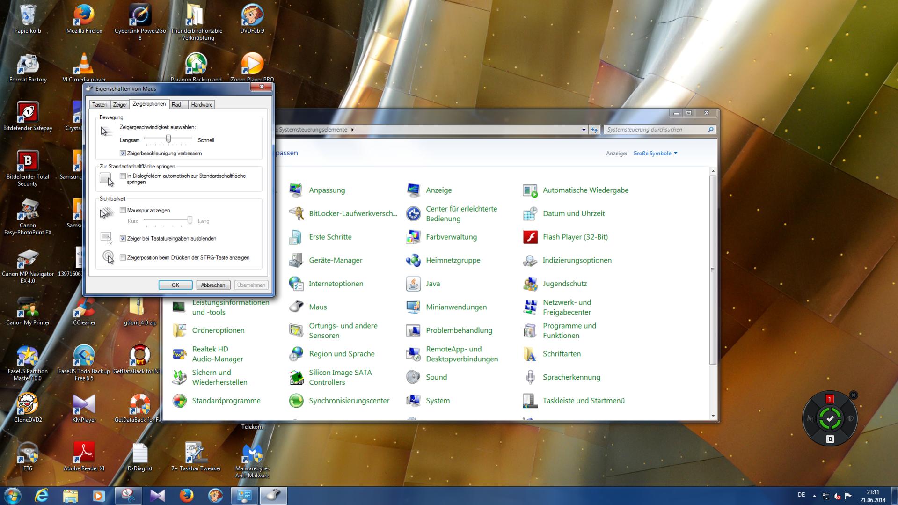Open the Windows Start menu
This screenshot has height=505, width=898.
tap(12, 495)
